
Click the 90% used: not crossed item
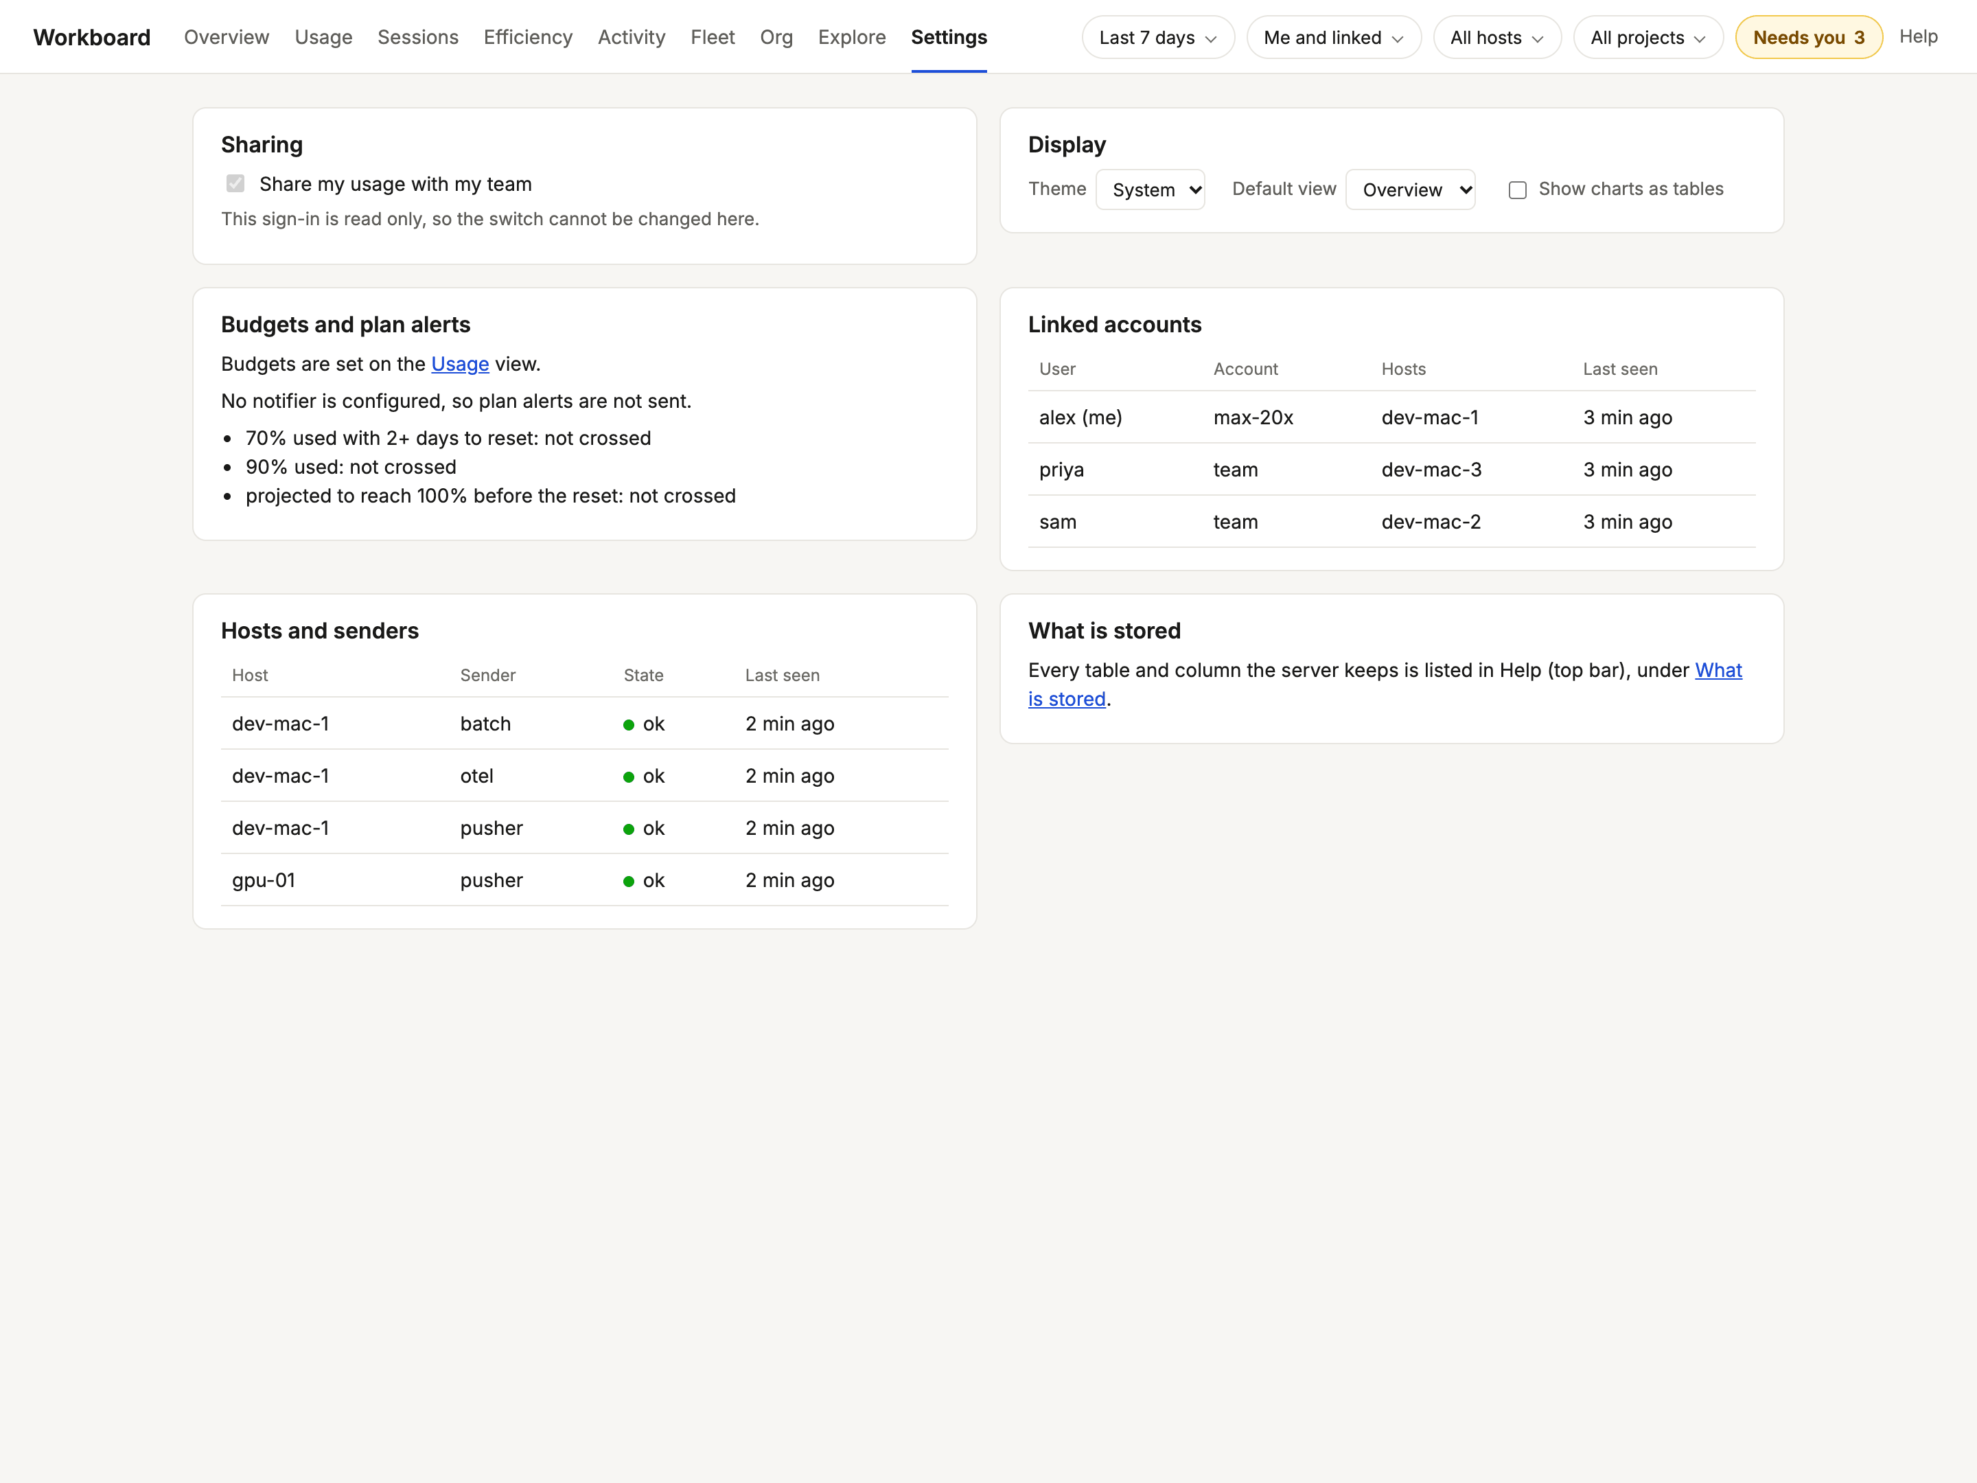click(x=350, y=467)
